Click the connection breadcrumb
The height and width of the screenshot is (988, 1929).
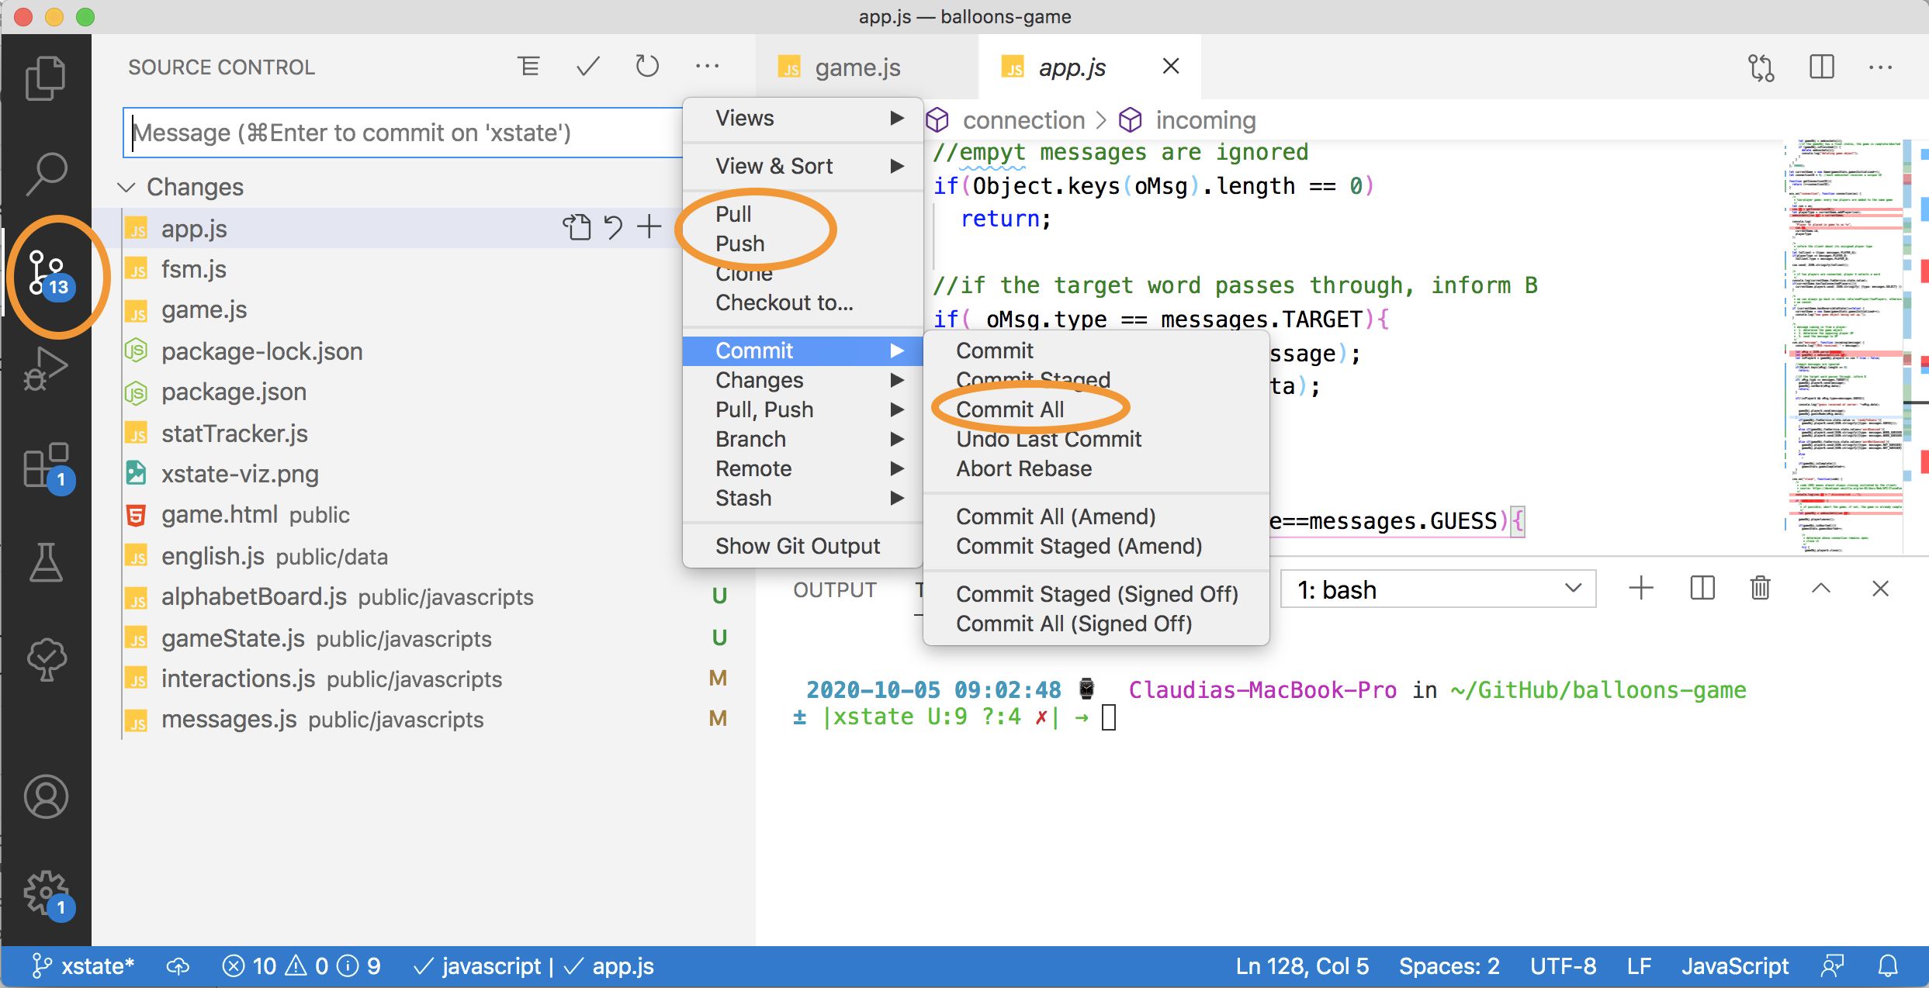coord(1023,120)
